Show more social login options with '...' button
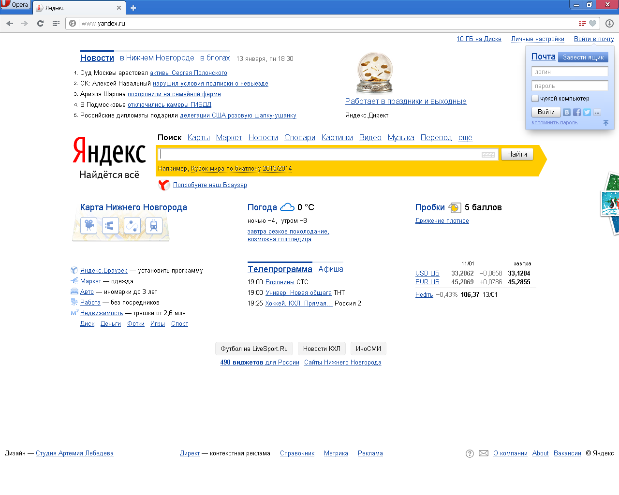 pos(597,112)
